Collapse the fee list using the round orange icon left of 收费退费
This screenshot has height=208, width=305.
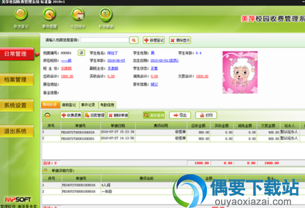tap(47, 116)
